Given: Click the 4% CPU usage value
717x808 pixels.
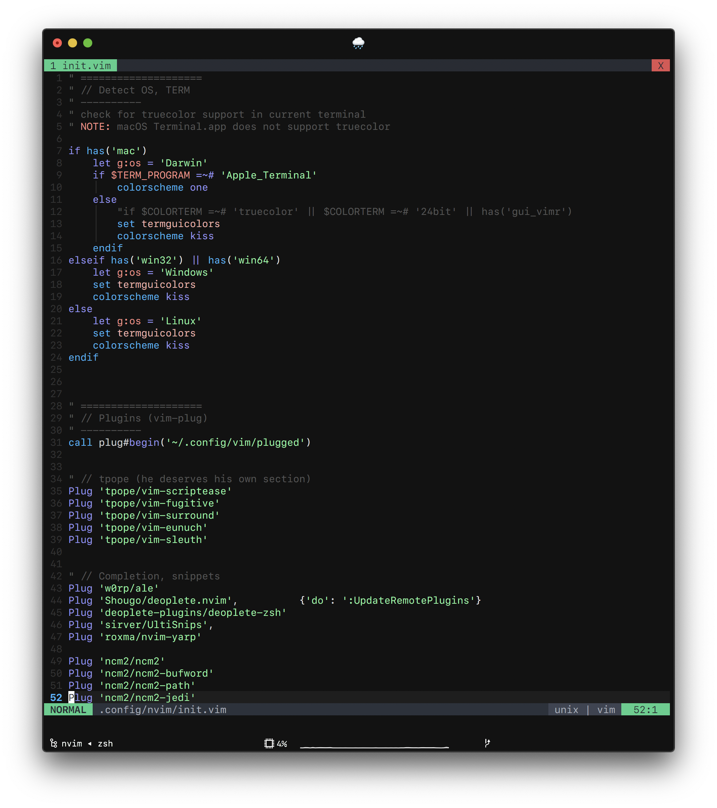Looking at the screenshot, I should coord(282,744).
